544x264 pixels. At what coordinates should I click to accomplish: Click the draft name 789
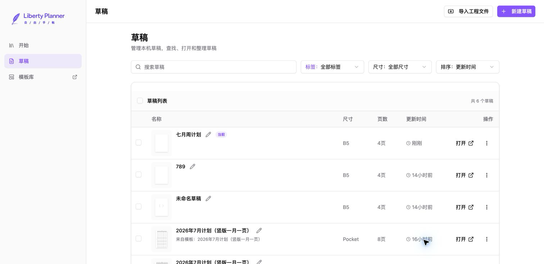pyautogui.click(x=181, y=167)
